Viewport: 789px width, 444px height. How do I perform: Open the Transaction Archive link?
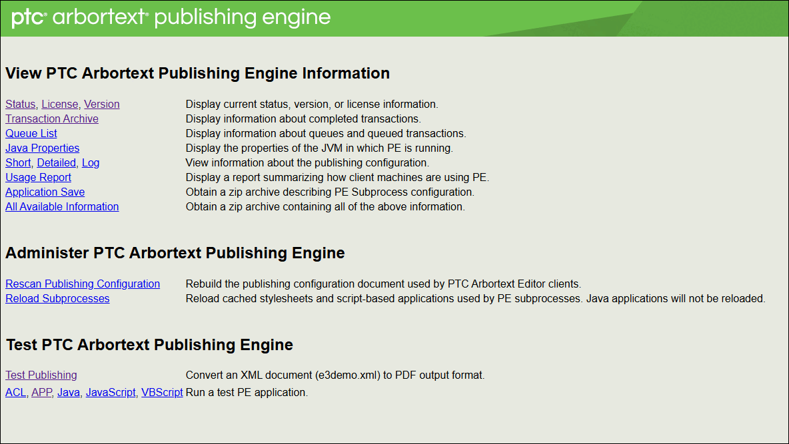tap(52, 118)
